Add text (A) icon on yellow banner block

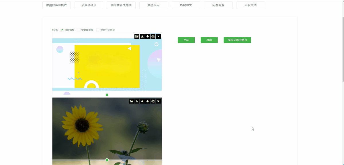click(142, 36)
